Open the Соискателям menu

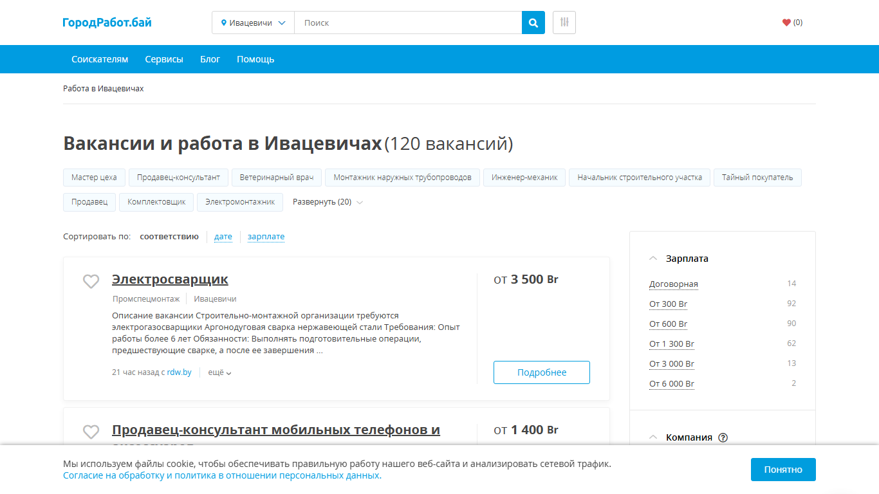coord(100,59)
